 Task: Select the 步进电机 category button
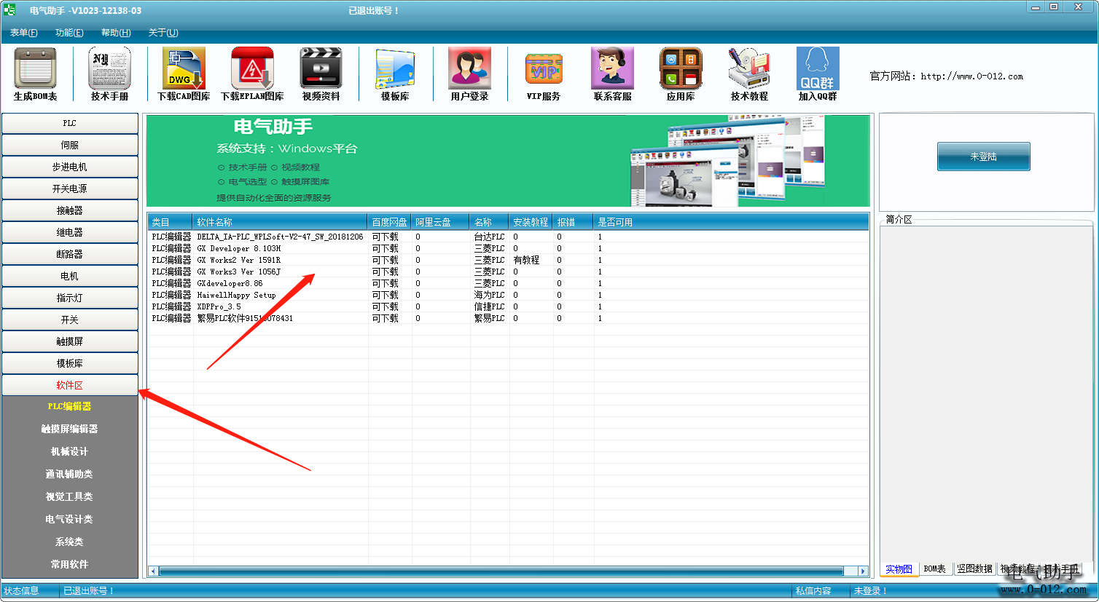(x=69, y=167)
